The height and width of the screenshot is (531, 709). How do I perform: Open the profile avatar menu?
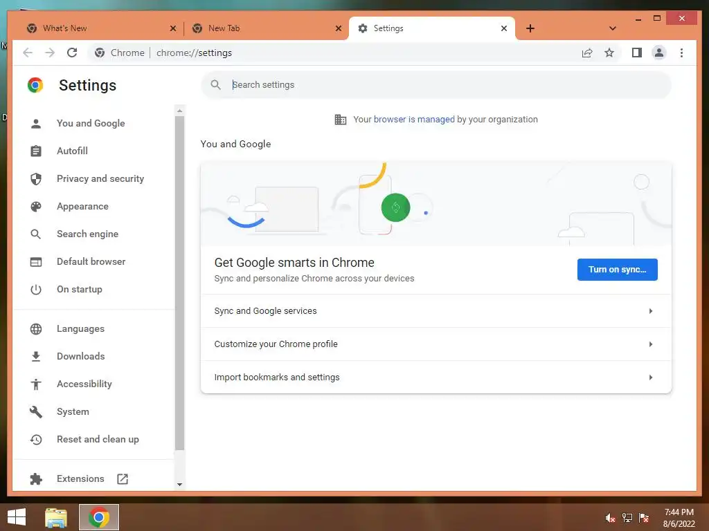pyautogui.click(x=659, y=53)
